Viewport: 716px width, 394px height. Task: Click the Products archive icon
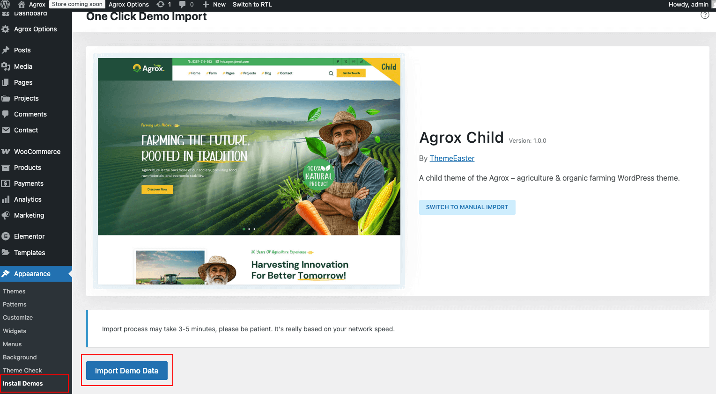[6, 168]
